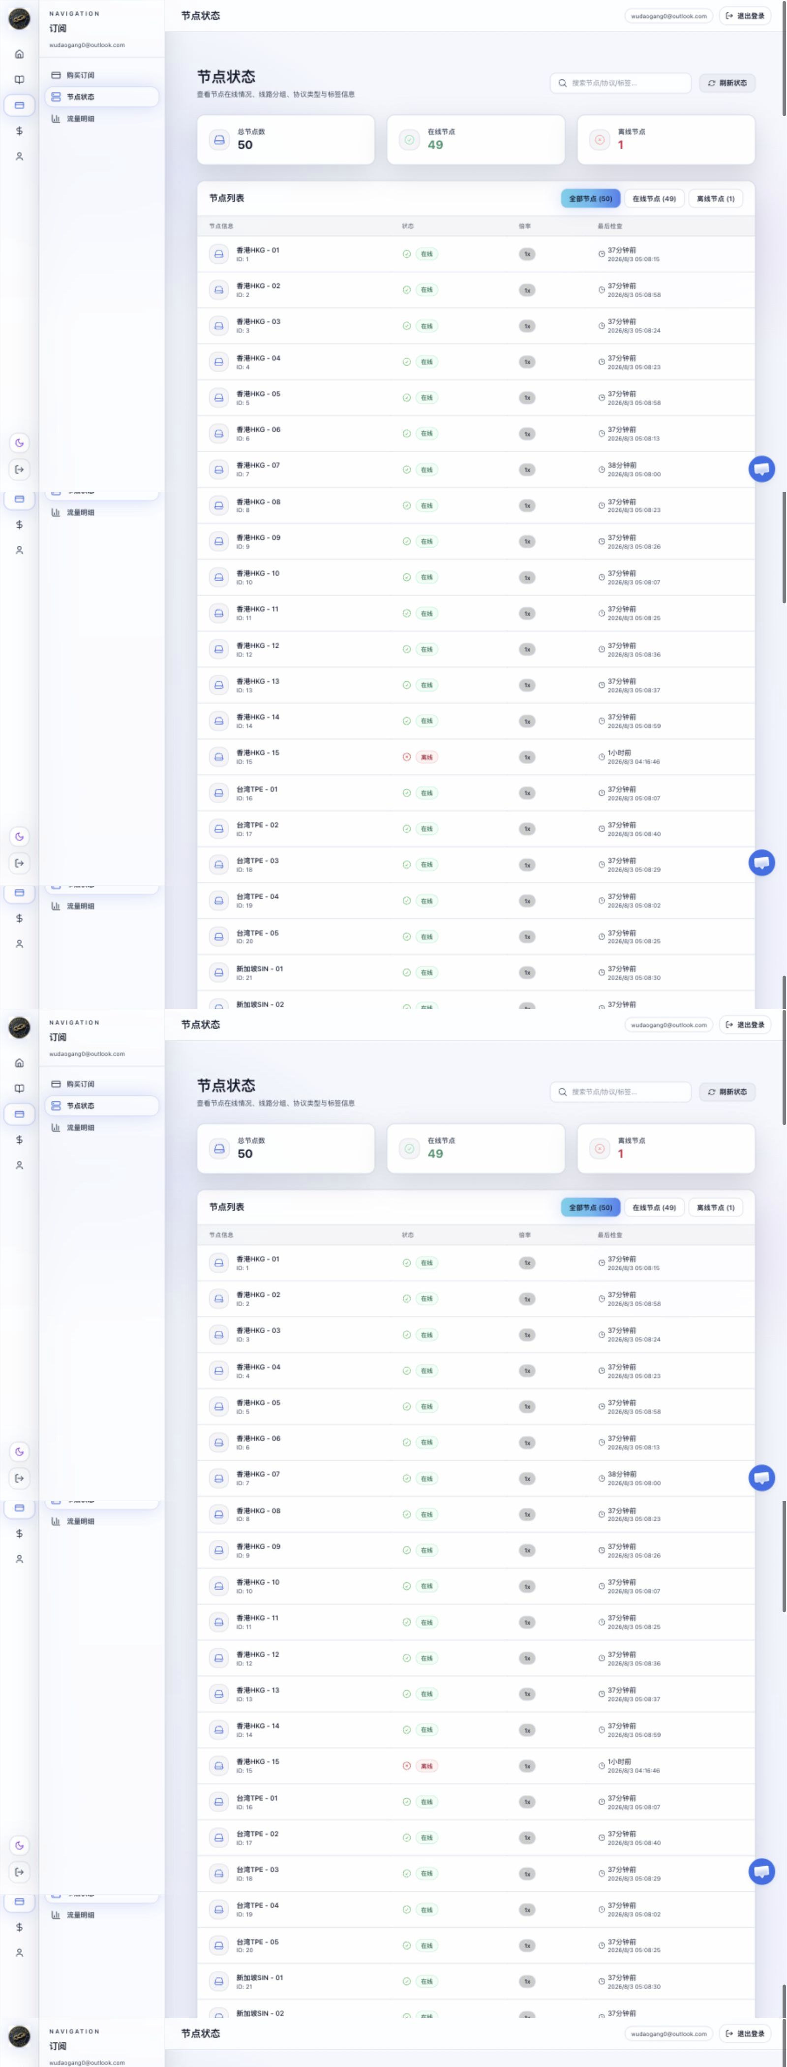Open book icon in upper copy's nav rail
787x2067 pixels.
[x=19, y=79]
